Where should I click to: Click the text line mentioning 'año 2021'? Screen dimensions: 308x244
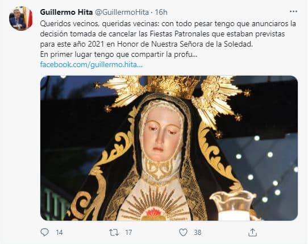[x=147, y=44]
